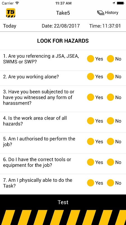The width and height of the screenshot is (126, 225).
Task: Select No for correct tools or equipment
Action: click(x=110, y=162)
